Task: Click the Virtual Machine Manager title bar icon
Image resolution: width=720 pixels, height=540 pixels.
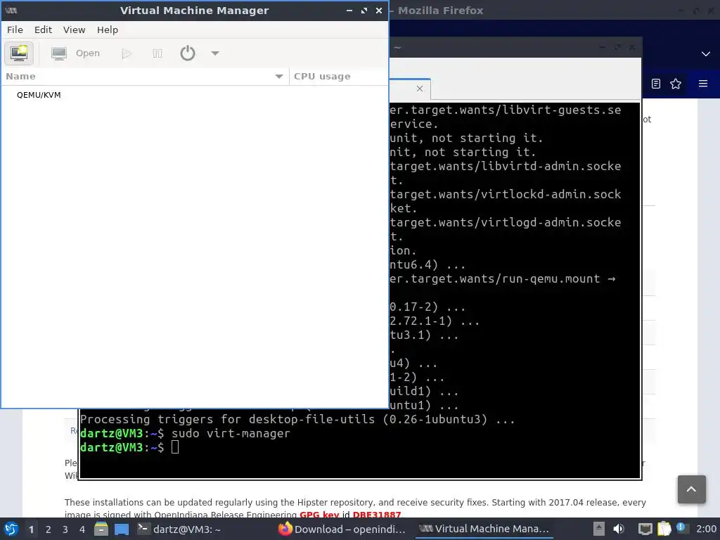Action: pyautogui.click(x=11, y=11)
